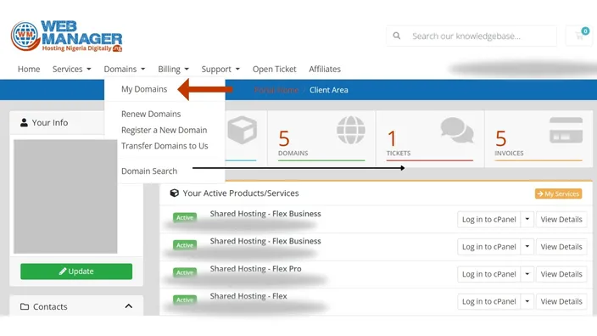Choose My Domains from the menu
The image size is (597, 336).
coord(144,89)
